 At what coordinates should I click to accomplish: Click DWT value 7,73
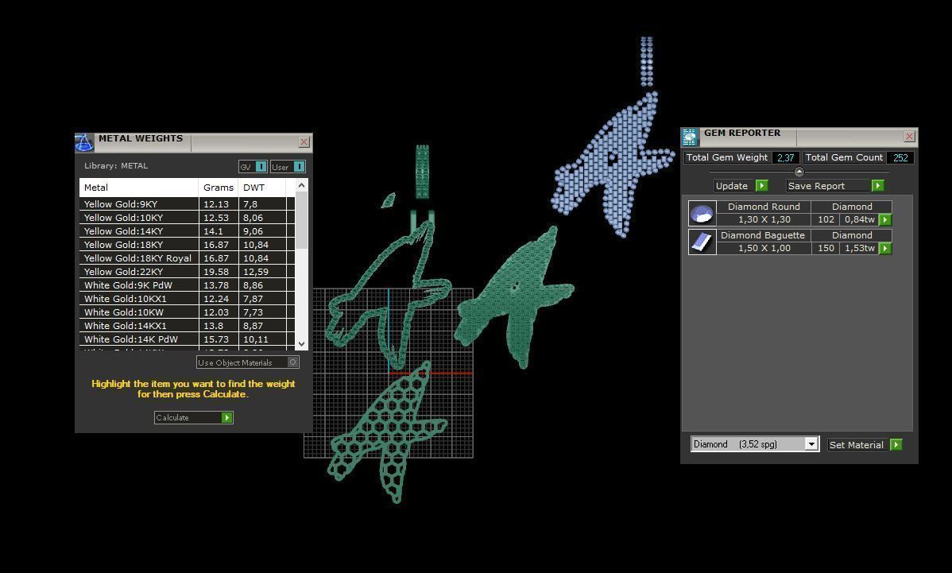coord(253,312)
